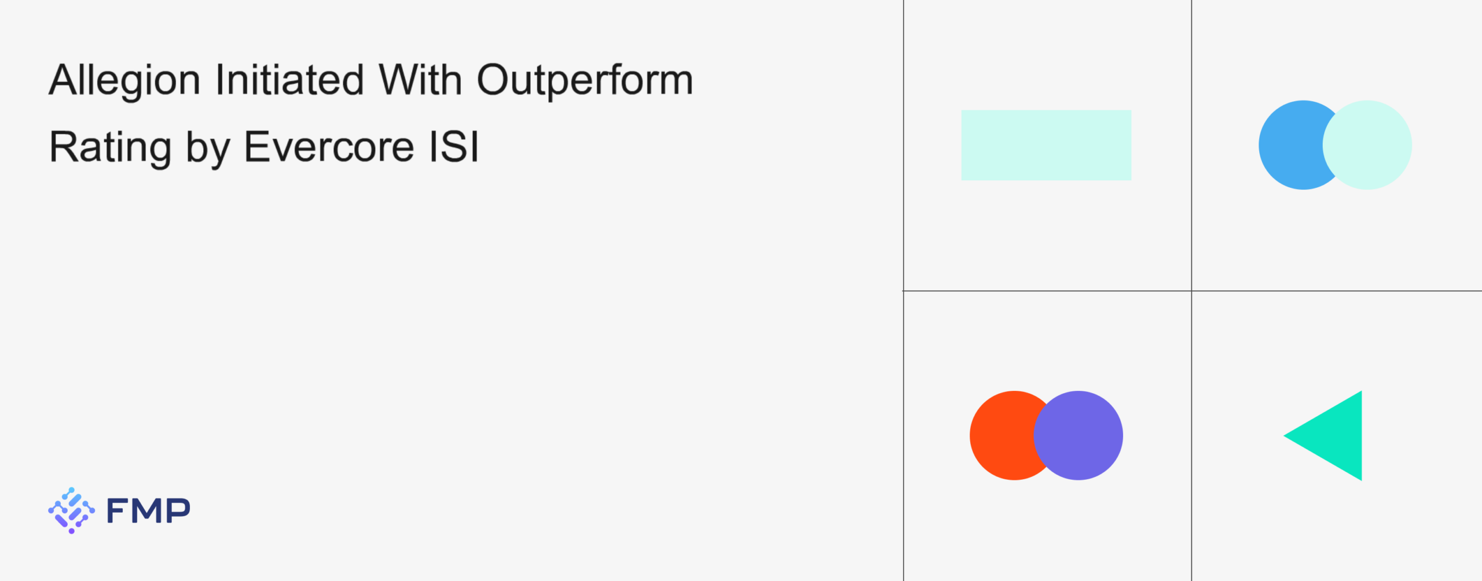Click the letter "M" in FMP logo
This screenshot has height=581, width=1482.
click(x=148, y=511)
